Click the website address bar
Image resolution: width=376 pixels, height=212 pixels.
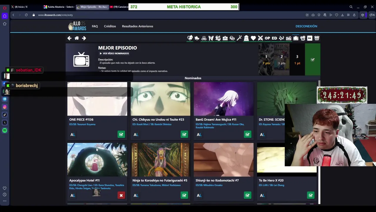point(170,15)
